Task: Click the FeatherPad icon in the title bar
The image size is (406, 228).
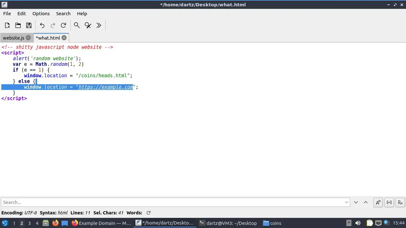Action: point(4,4)
